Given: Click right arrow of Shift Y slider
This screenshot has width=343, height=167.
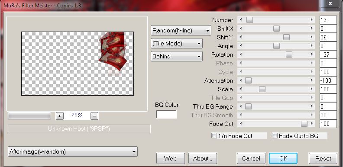Looking at the screenshot, I should pos(311,37).
